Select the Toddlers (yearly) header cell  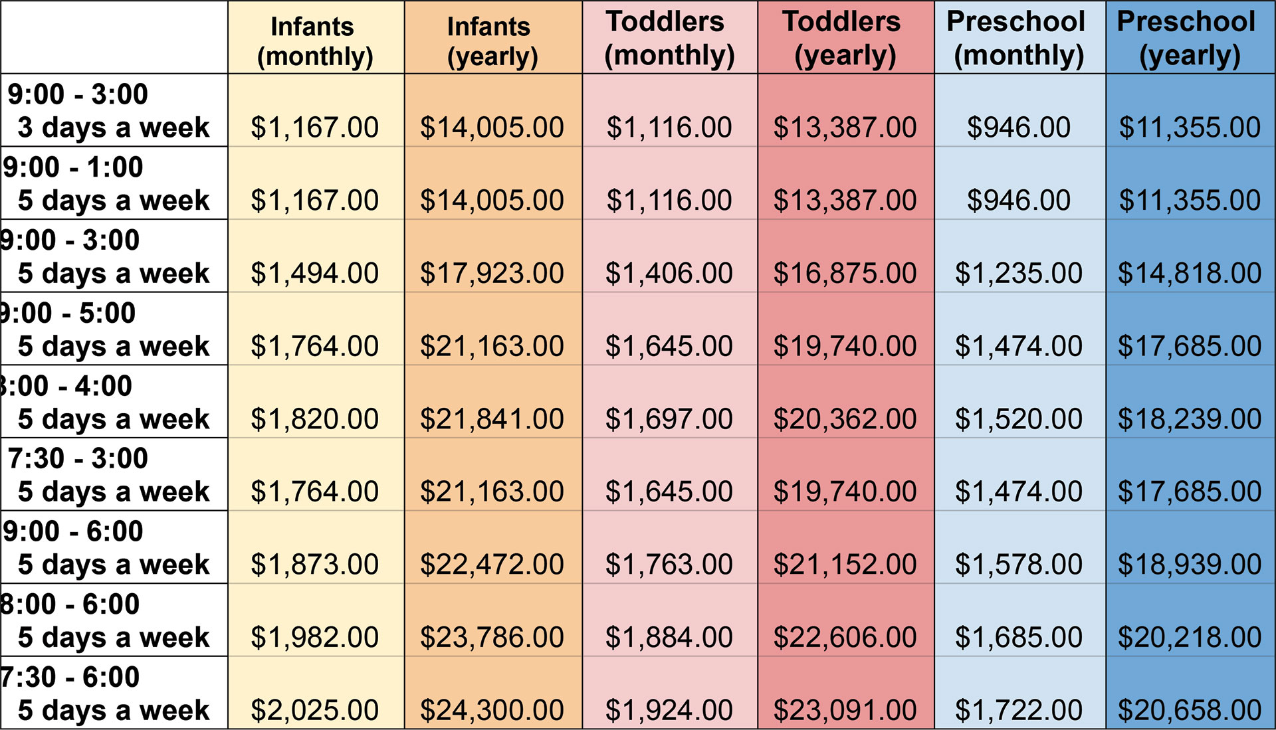pyautogui.click(x=845, y=39)
